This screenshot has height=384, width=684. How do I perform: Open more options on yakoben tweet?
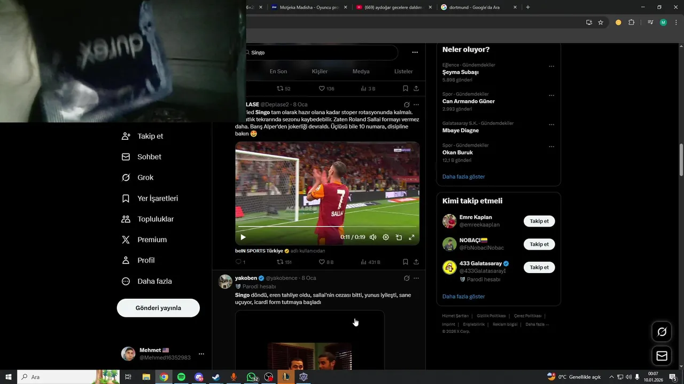(416, 278)
